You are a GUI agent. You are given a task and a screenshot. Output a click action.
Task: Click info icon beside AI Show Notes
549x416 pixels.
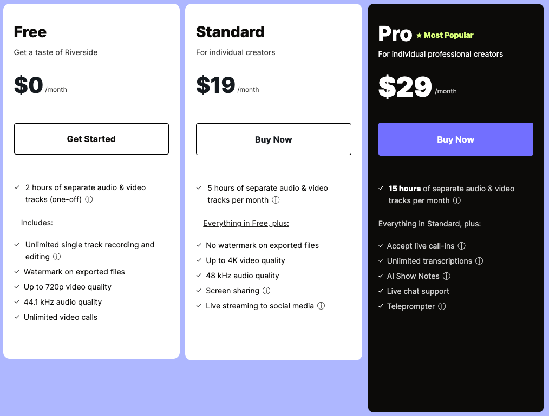[447, 276]
